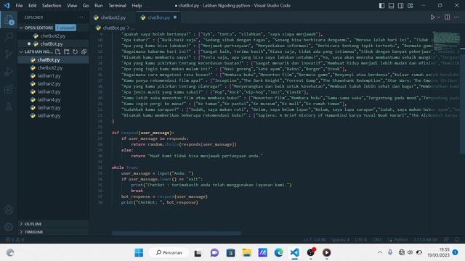This screenshot has height=261, width=465.
Task: Open the run options dropdown arrow
Action: pyautogui.click(x=439, y=17)
